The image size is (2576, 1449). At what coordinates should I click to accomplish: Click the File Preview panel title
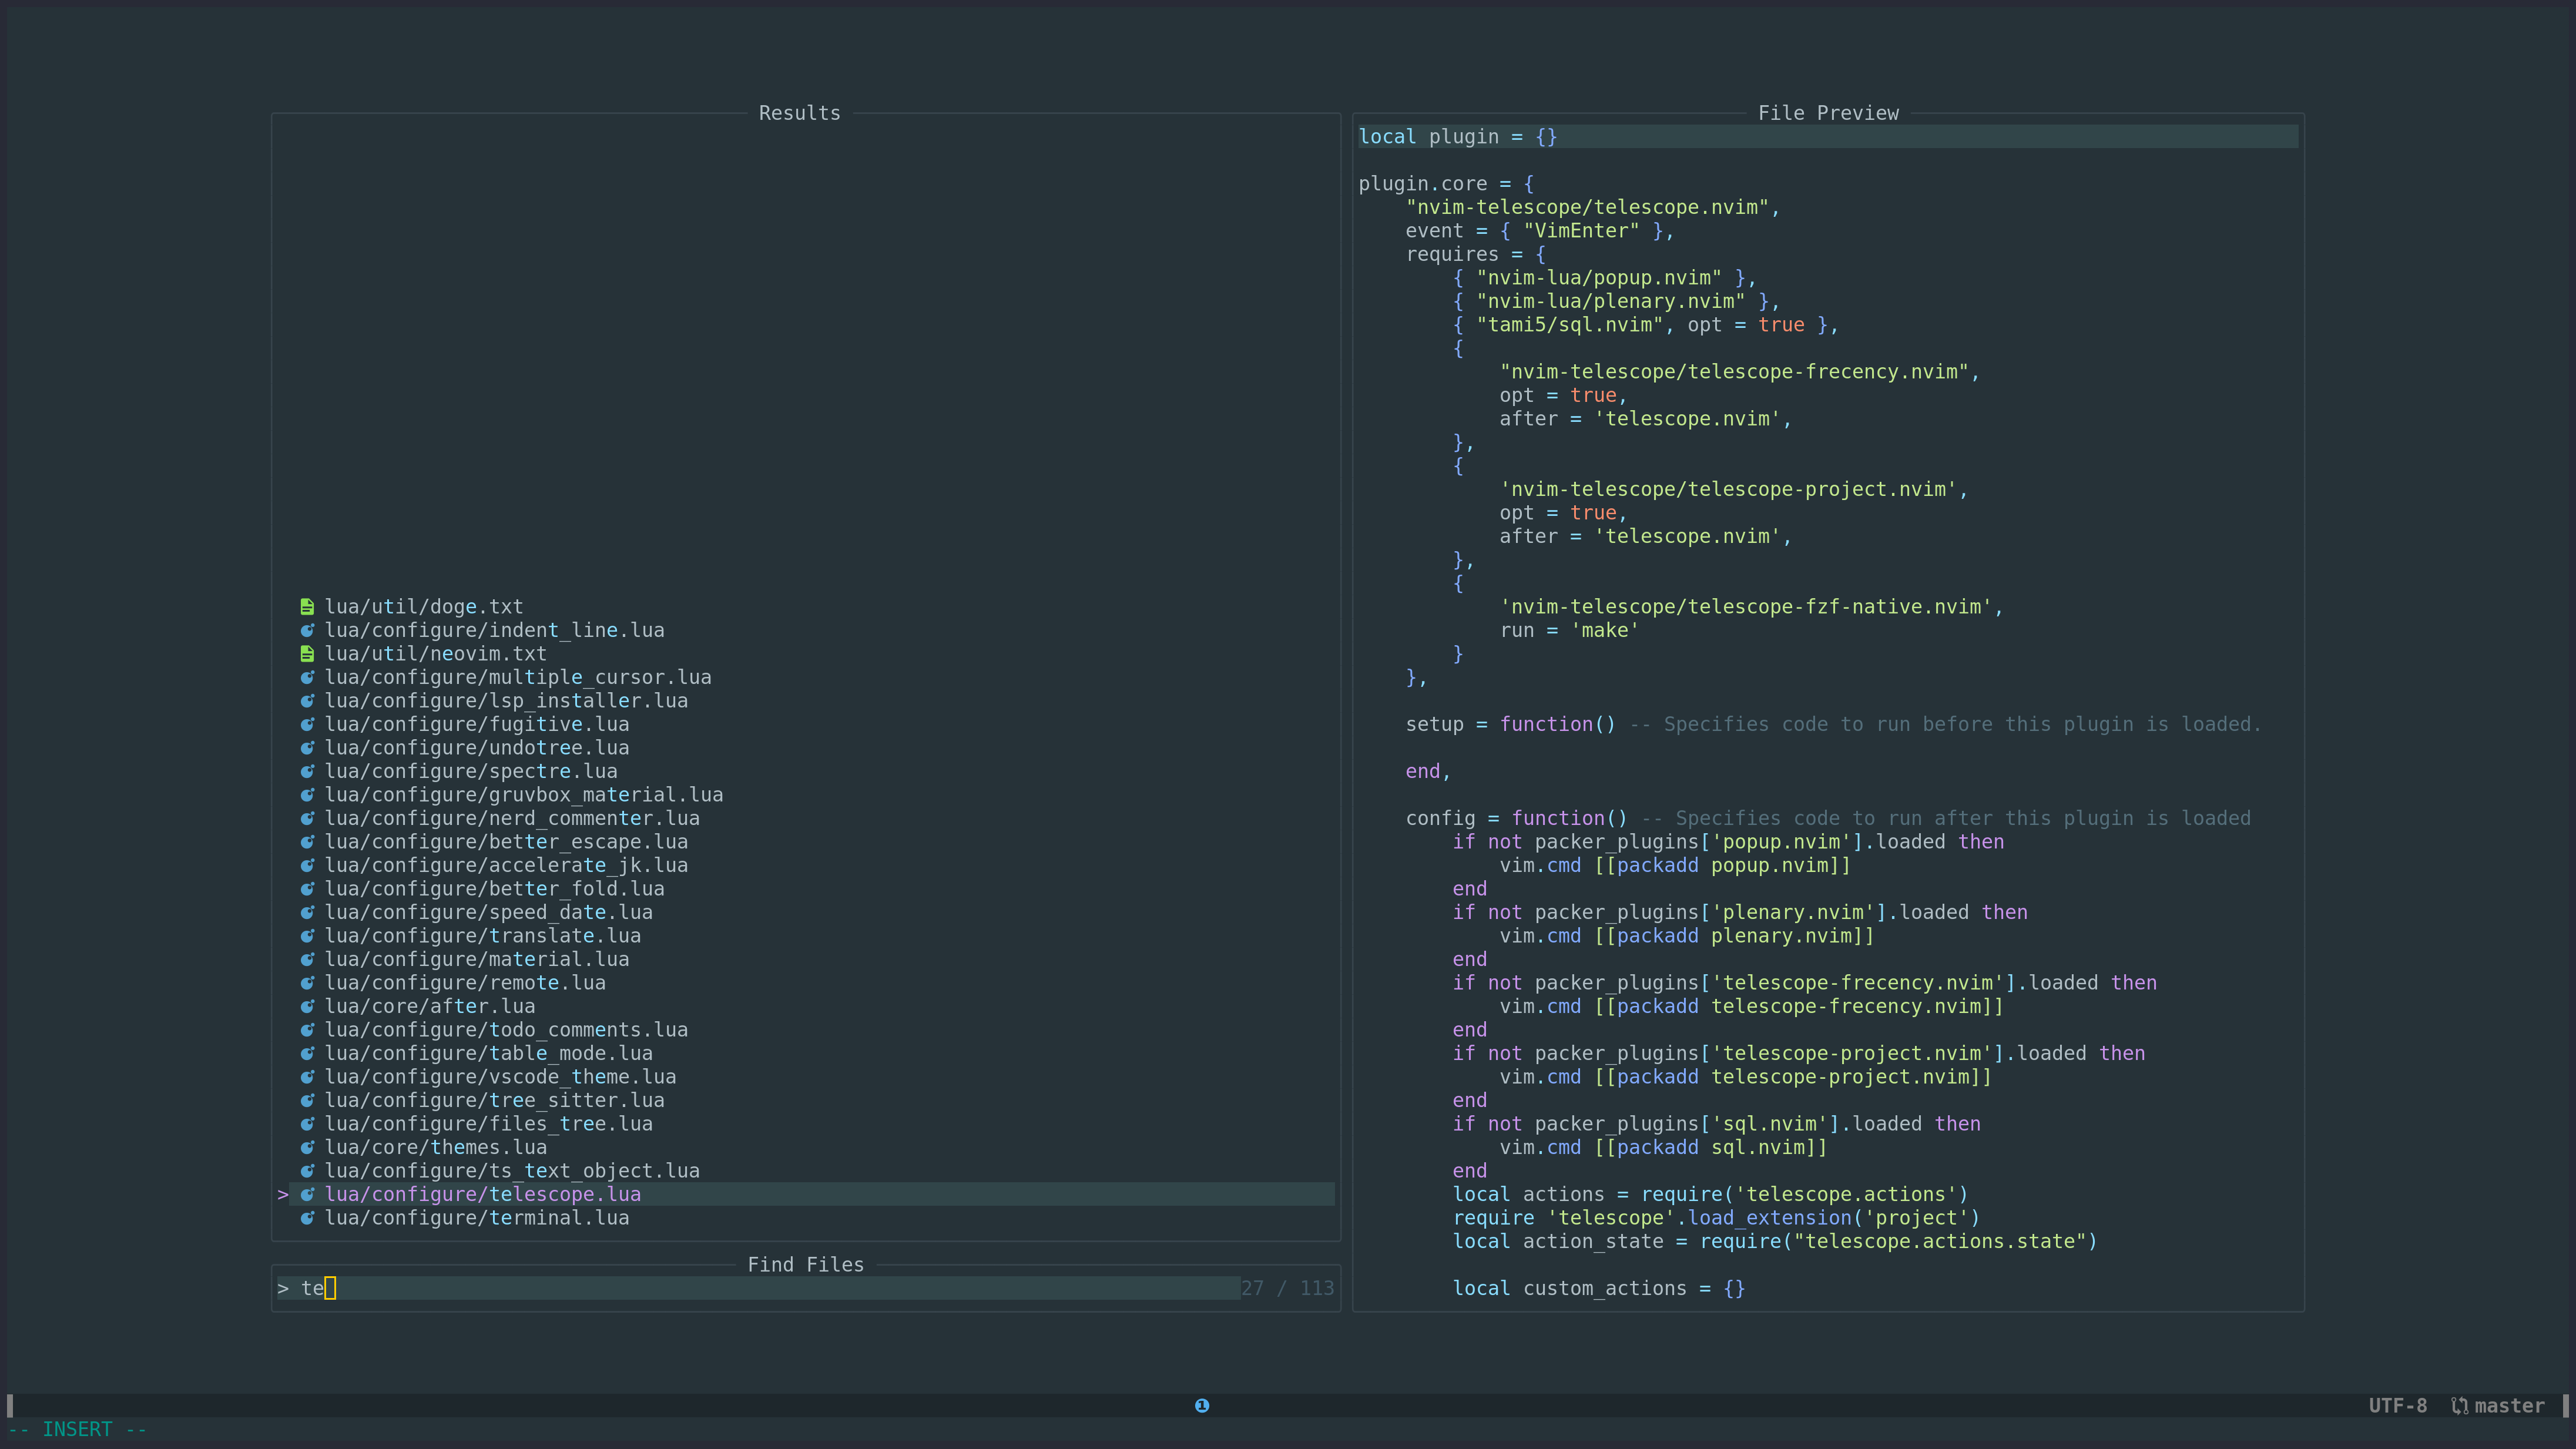1828,113
